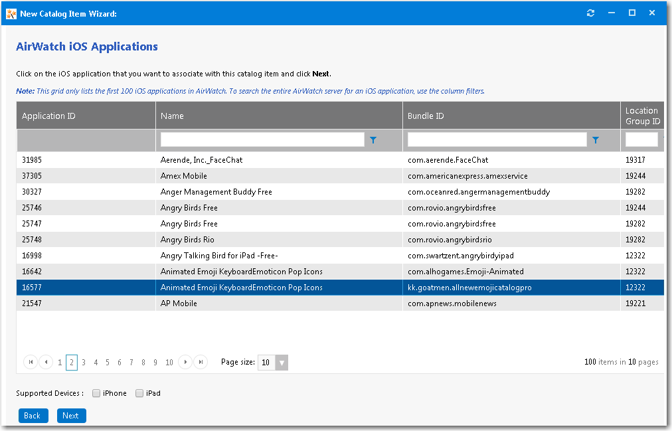Focus the Bundle ID filter text field

497,139
